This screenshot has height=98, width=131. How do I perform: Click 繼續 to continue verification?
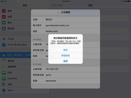pos(65,61)
